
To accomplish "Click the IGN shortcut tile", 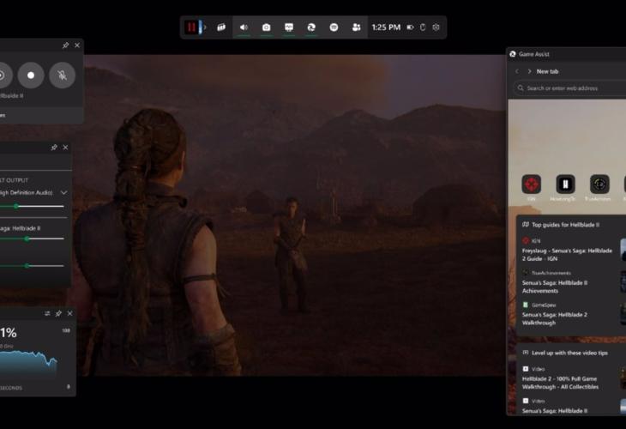I will (532, 184).
